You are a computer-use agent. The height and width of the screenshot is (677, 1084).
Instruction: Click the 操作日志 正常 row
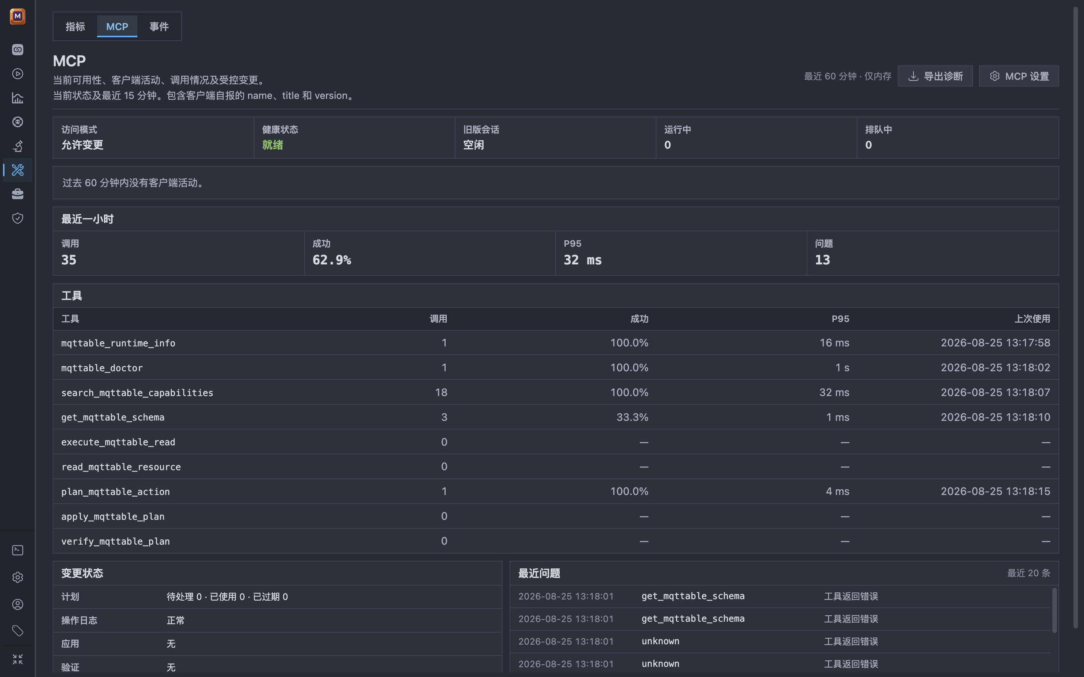[x=278, y=621]
